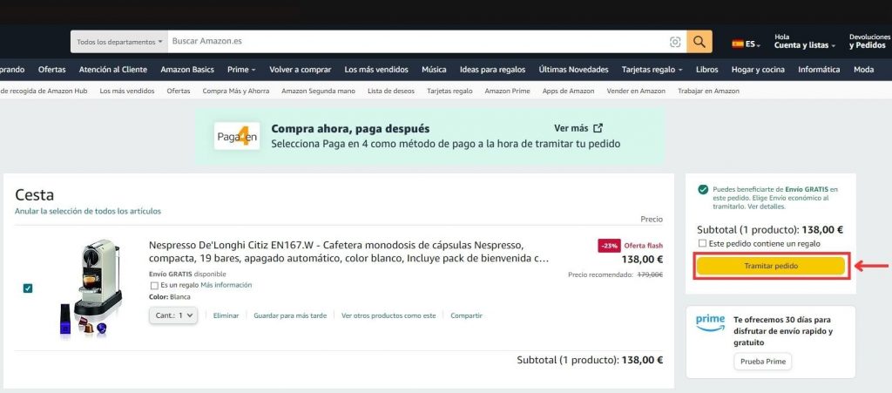This screenshot has width=892, height=393.
Task: Open 'Ofertas' in the secondary subnav
Action: [179, 91]
